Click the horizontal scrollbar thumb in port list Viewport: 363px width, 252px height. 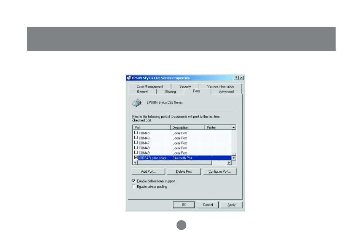175,162
